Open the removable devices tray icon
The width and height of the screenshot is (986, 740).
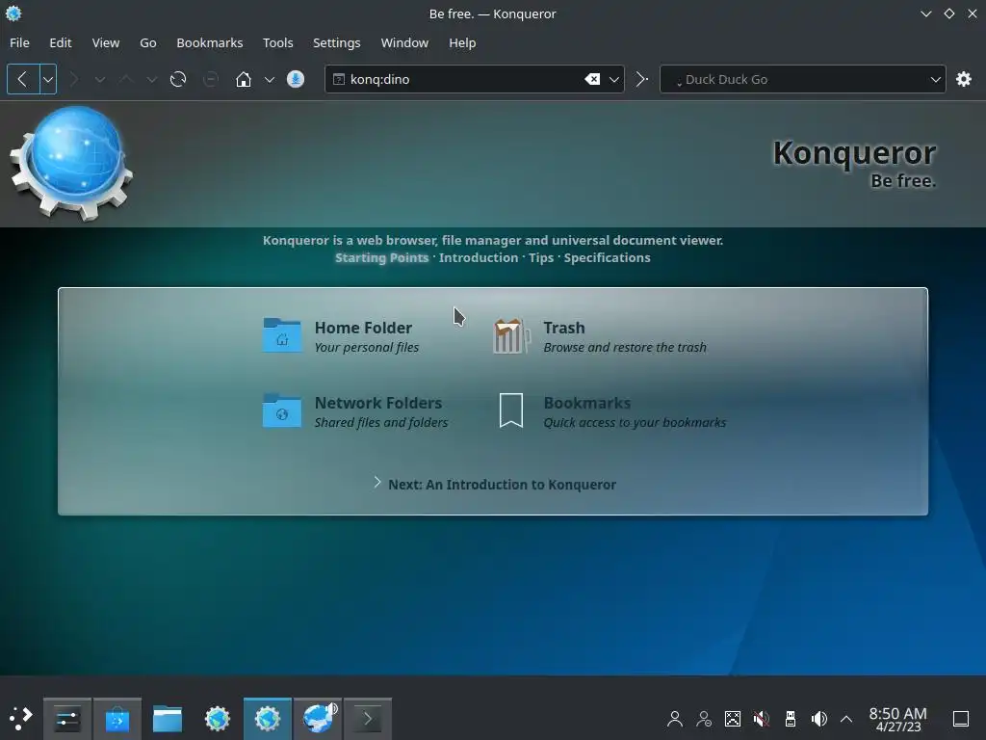point(791,719)
